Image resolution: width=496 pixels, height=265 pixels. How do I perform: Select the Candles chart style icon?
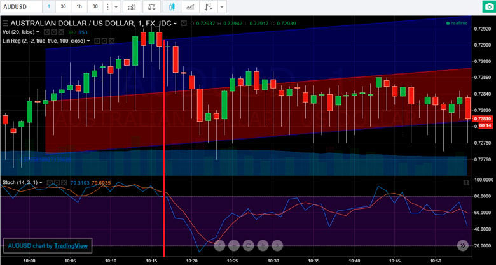click(x=172, y=7)
